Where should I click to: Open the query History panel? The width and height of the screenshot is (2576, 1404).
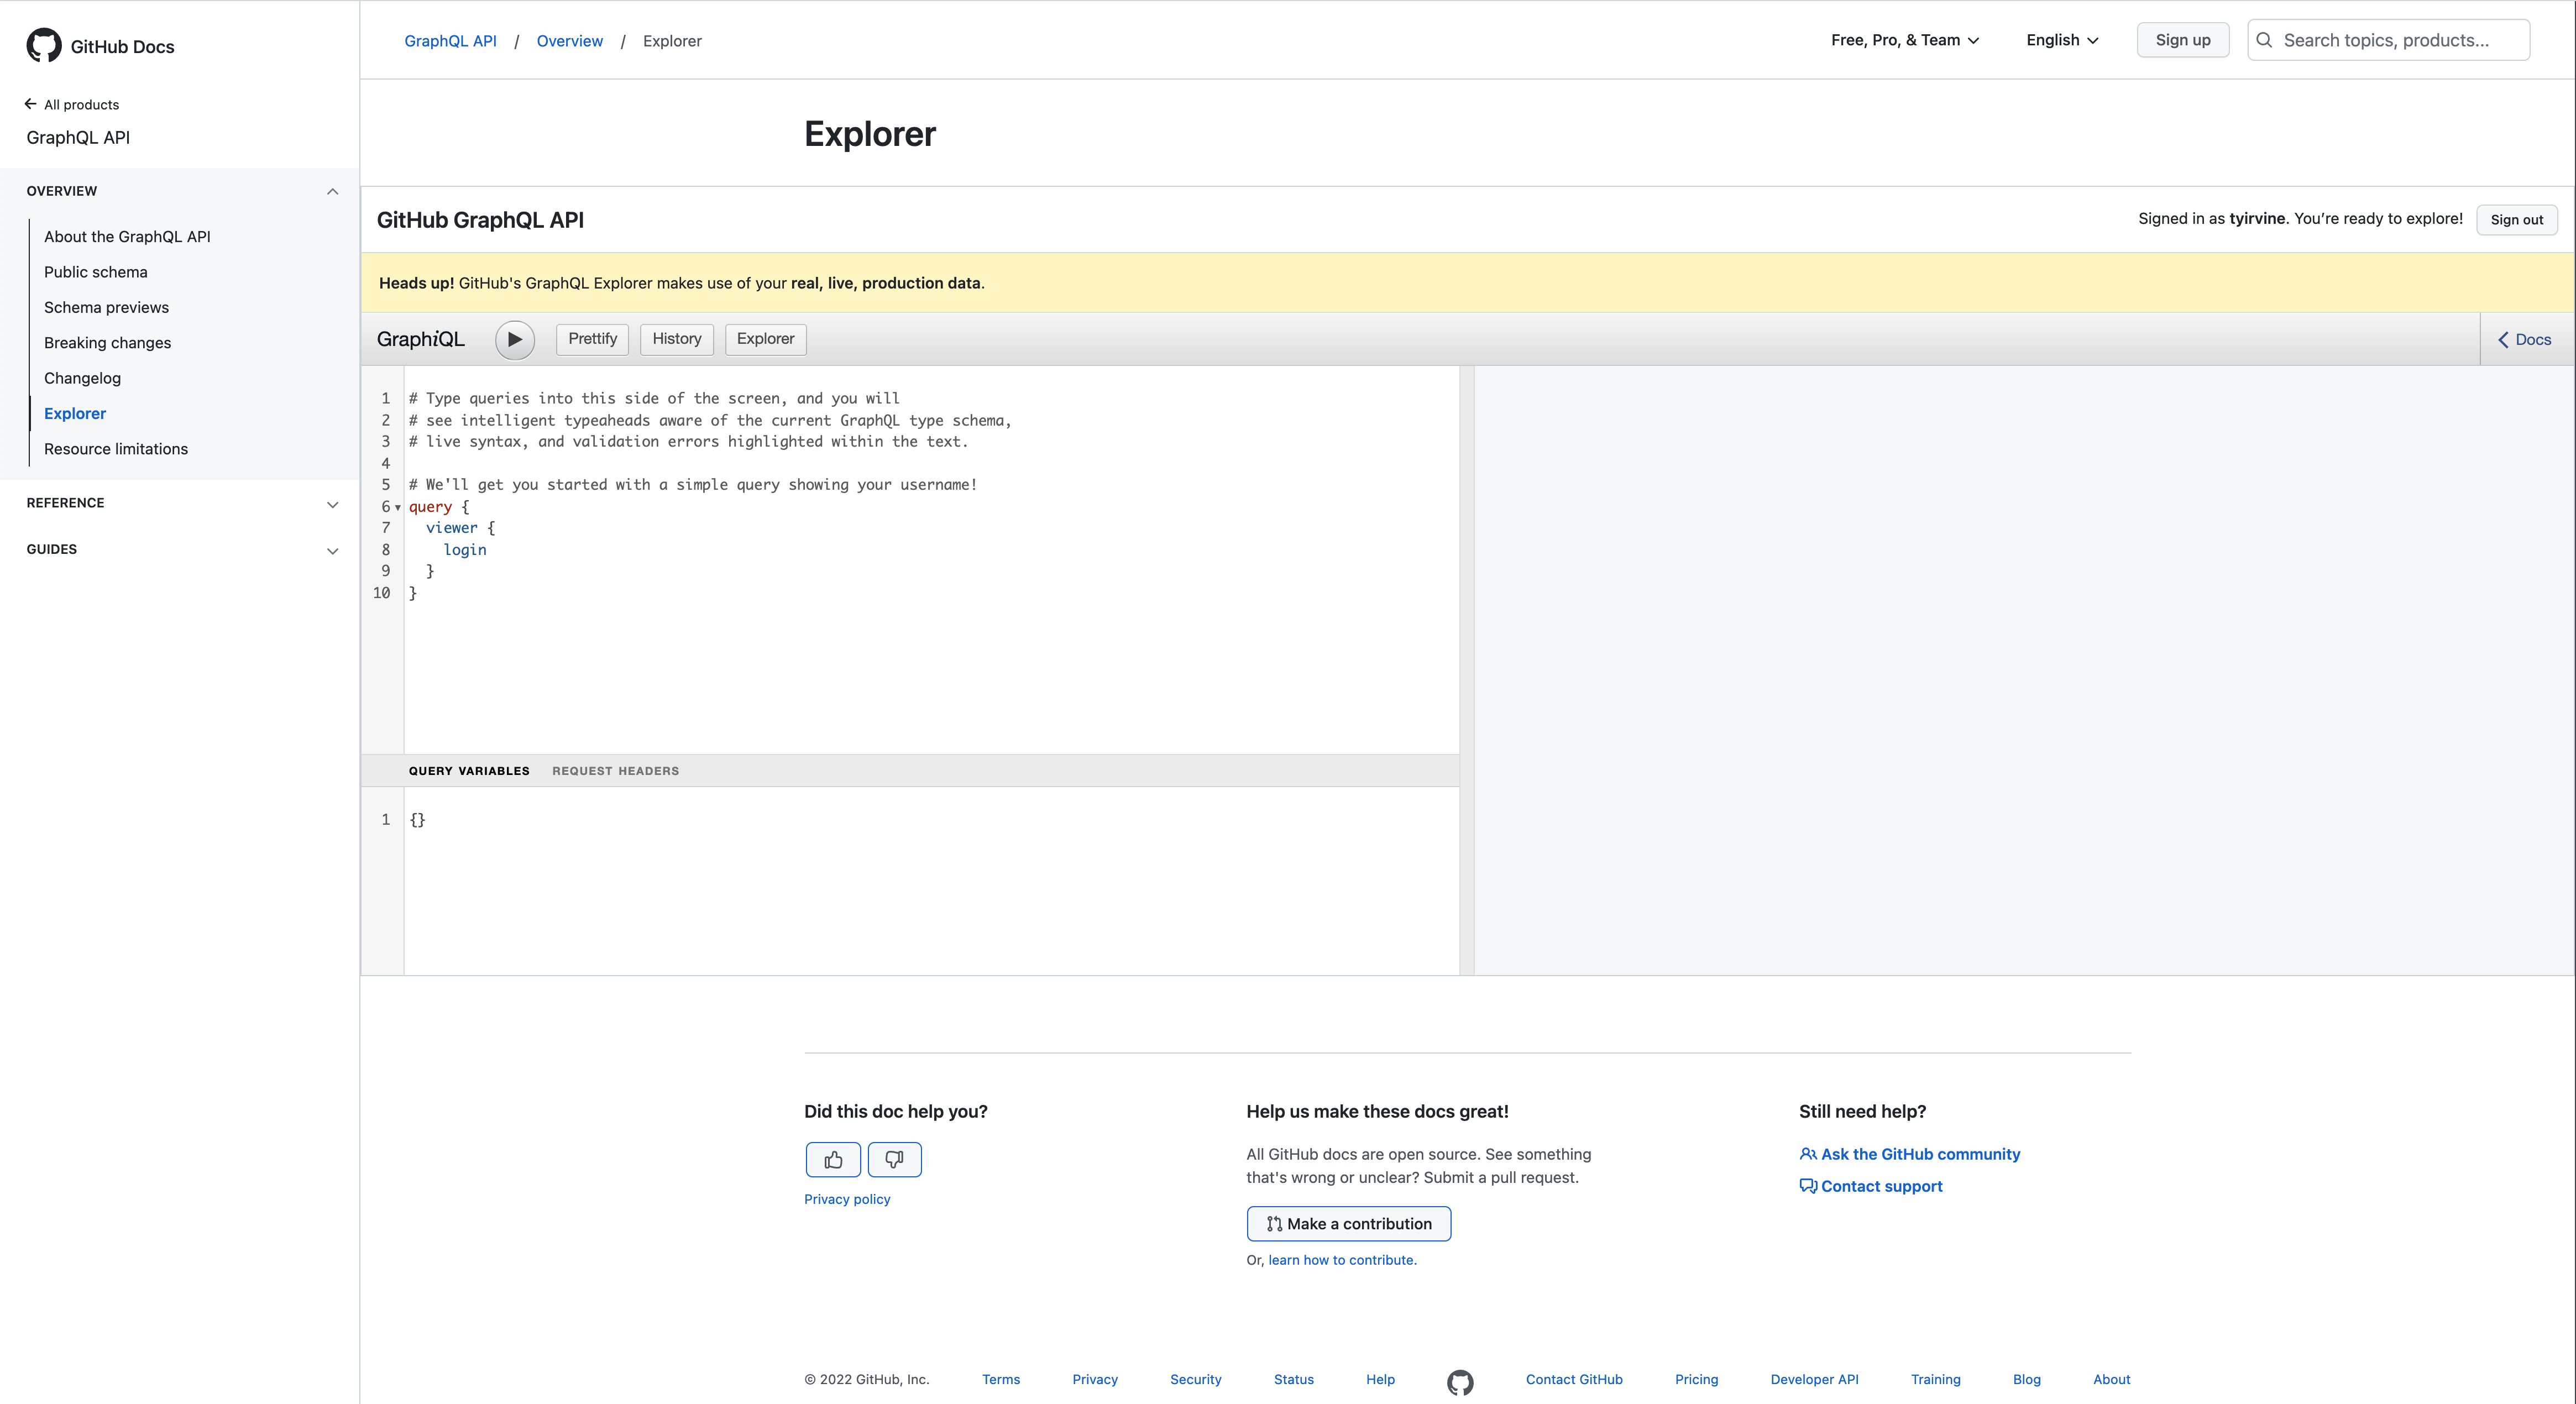[677, 339]
